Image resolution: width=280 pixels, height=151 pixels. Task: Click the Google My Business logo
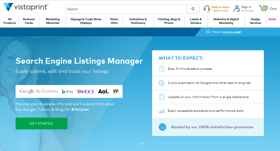[39, 91]
